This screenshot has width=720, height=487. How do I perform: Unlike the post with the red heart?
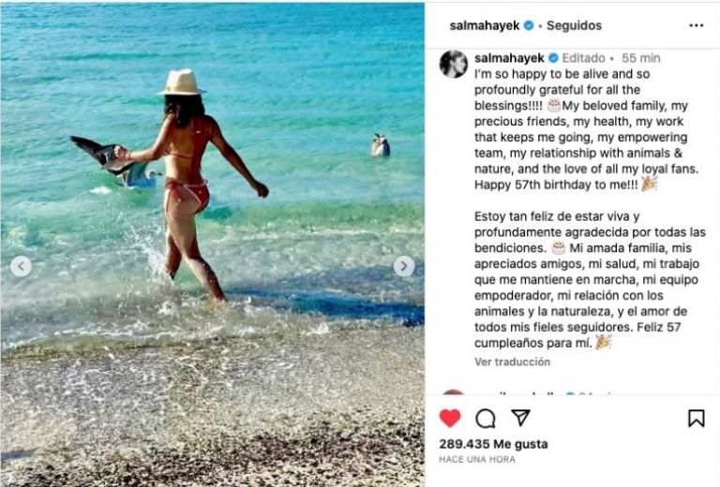click(450, 418)
